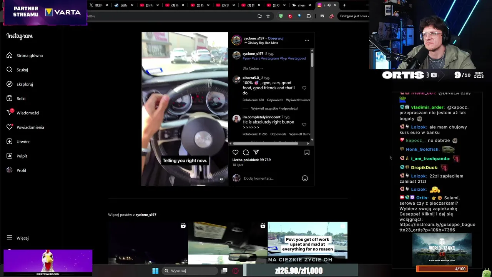This screenshot has width=492, height=277.
Task: Click the Utwórz plus icon
Action: click(9, 142)
